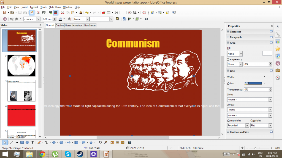
Task: Switch to the Notes tab
Action: click(68, 26)
